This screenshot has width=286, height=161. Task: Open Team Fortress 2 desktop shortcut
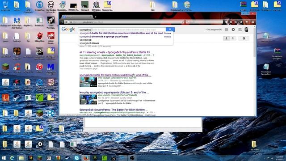point(17,53)
